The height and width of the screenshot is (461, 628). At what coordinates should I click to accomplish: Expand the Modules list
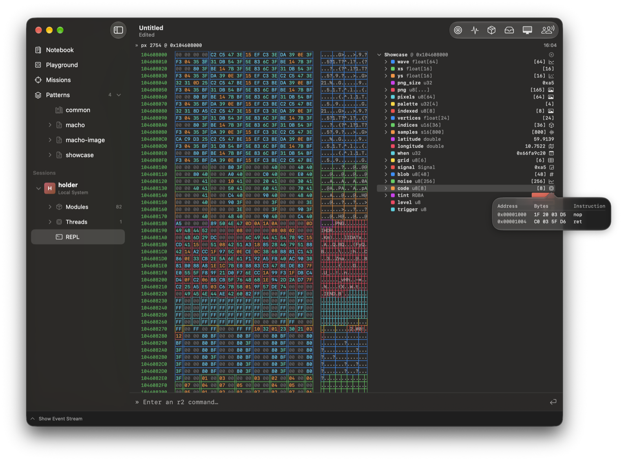pos(50,207)
